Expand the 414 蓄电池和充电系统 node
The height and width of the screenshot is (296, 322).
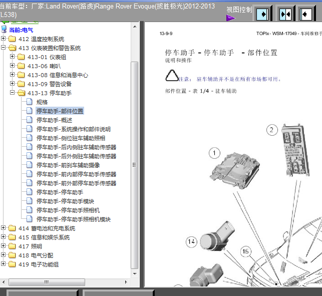coord(3,227)
